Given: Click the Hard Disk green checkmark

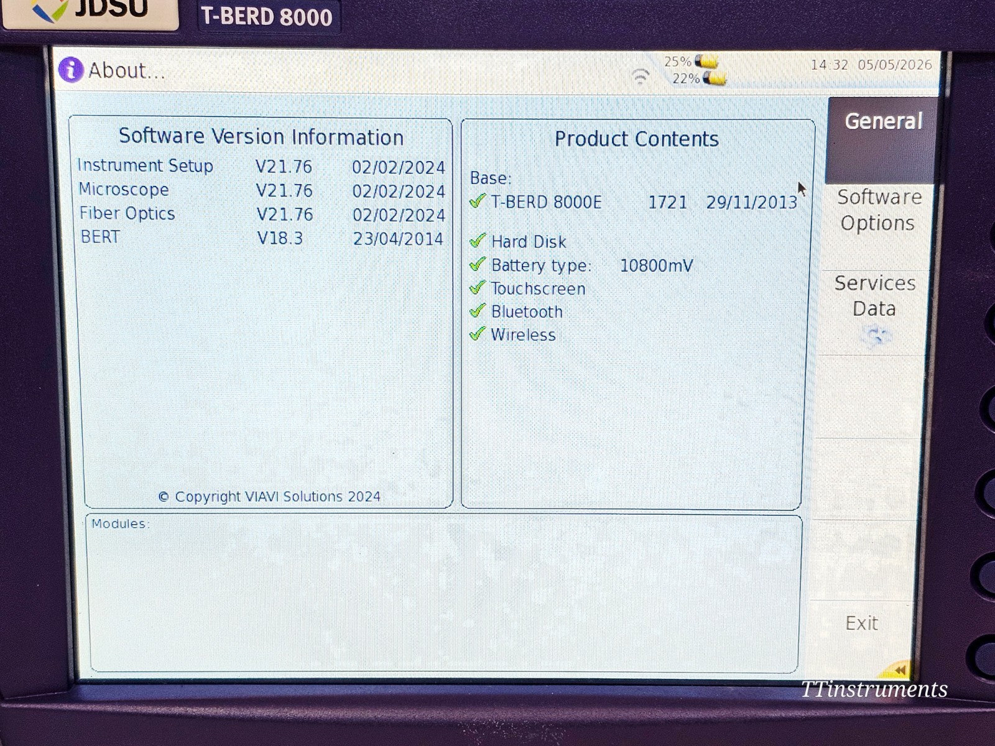Looking at the screenshot, I should [x=478, y=241].
